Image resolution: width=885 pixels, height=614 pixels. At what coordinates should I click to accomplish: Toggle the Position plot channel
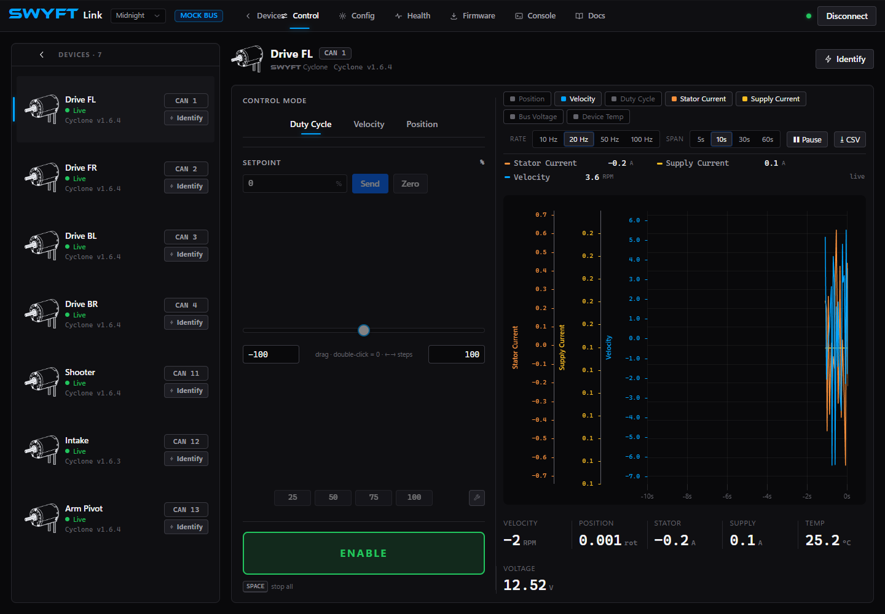click(x=527, y=99)
